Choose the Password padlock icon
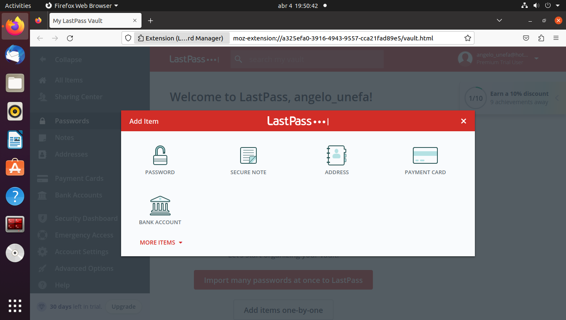The image size is (566, 320). point(160,155)
